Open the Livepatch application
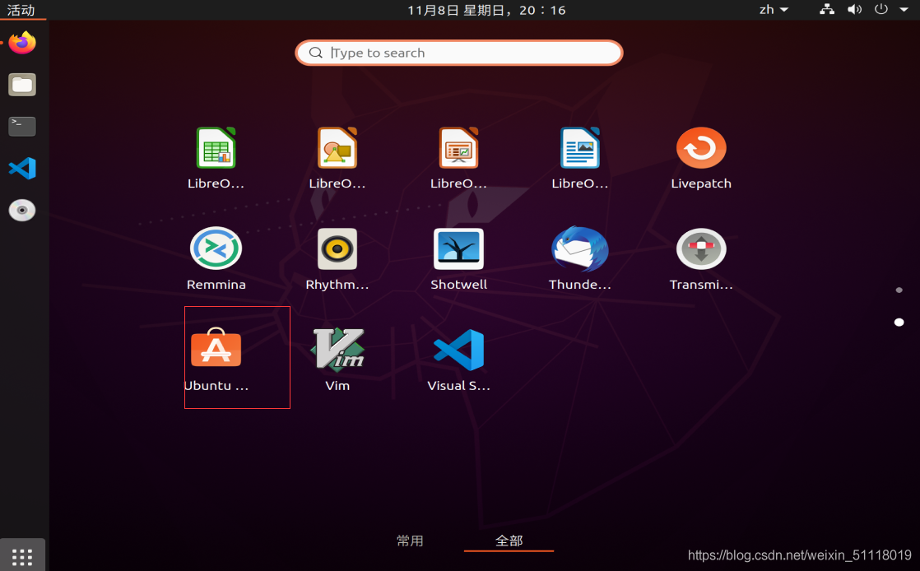 tap(701, 148)
